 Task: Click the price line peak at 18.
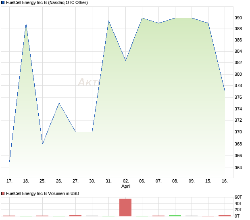tap(26, 23)
